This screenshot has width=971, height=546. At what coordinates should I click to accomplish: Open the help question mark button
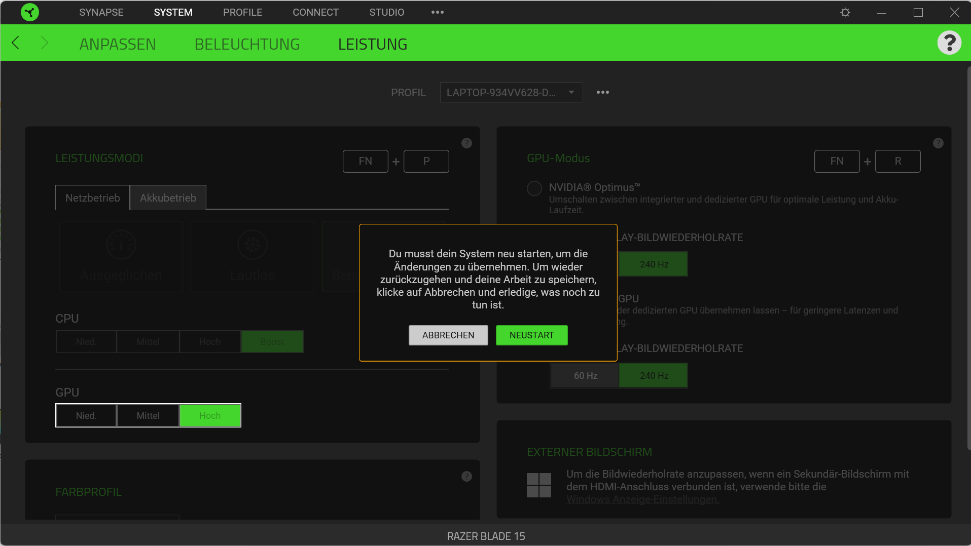click(x=949, y=43)
